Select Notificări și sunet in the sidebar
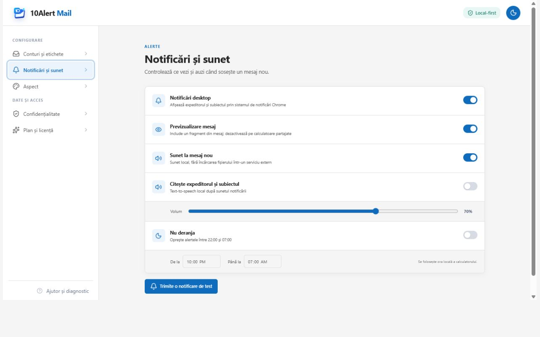 point(51,70)
